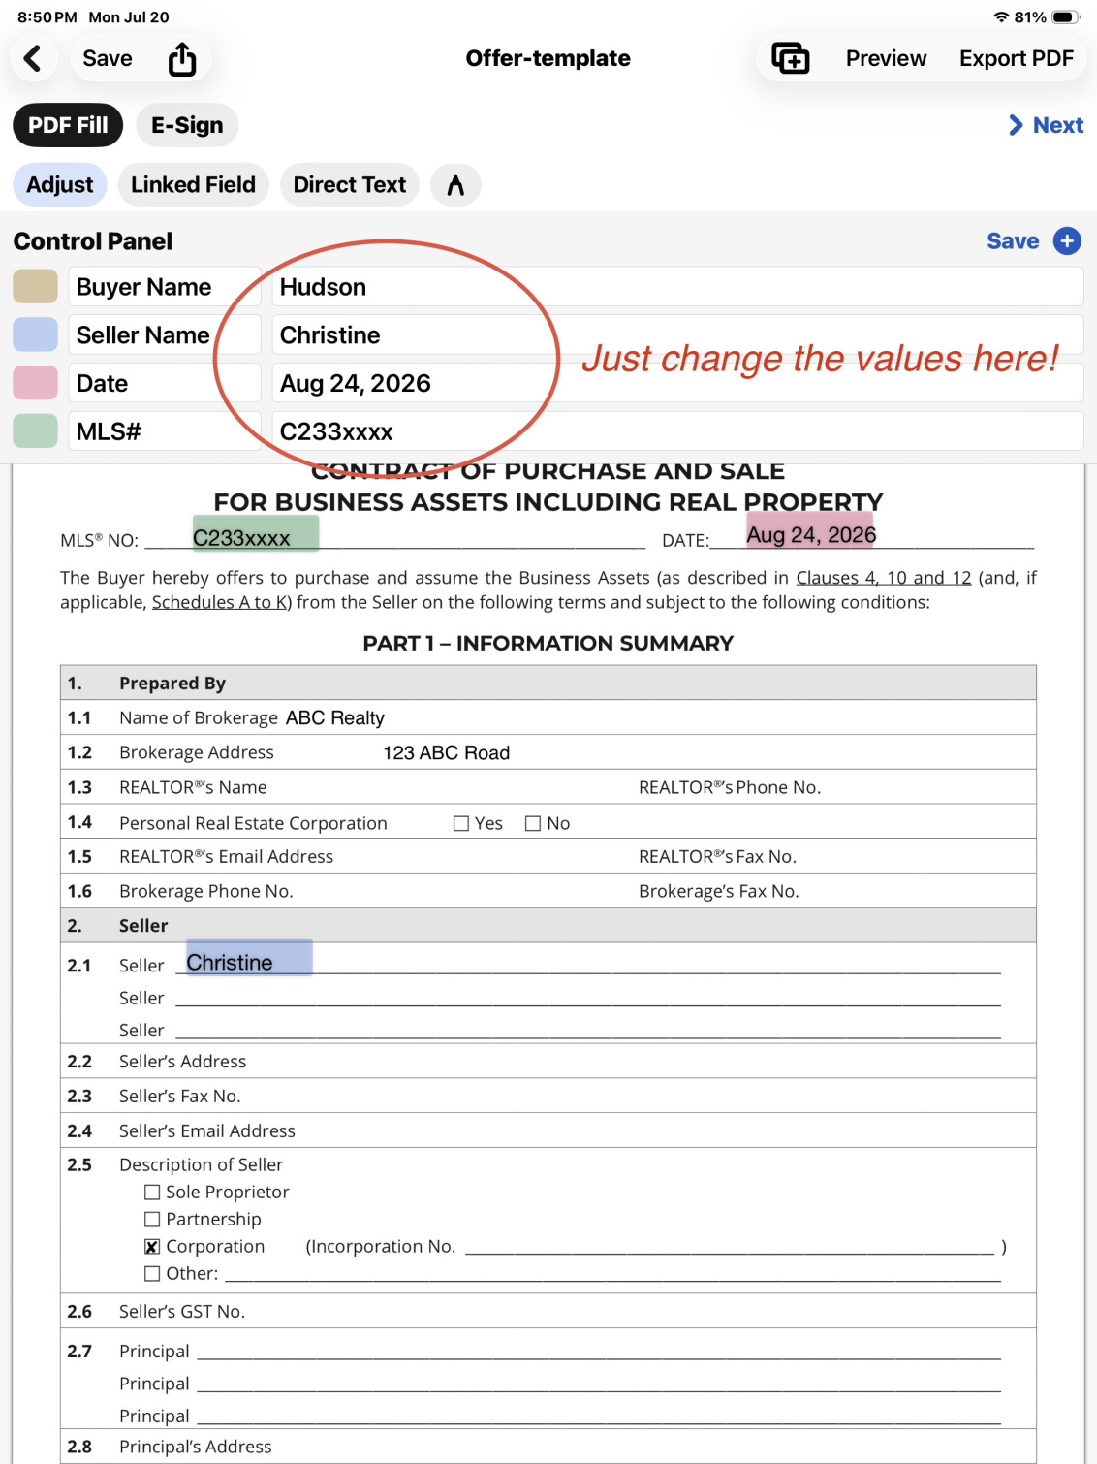Image resolution: width=1097 pixels, height=1464 pixels.
Task: Tap the tan Buyer Name color swatch
Action: coord(36,287)
